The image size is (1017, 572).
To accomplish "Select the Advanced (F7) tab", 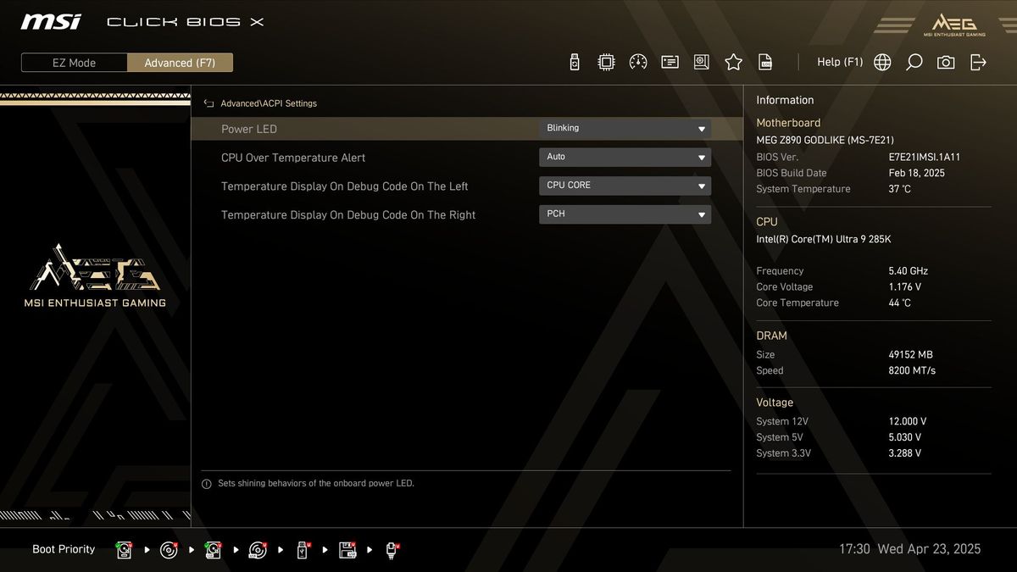I will 181,63.
